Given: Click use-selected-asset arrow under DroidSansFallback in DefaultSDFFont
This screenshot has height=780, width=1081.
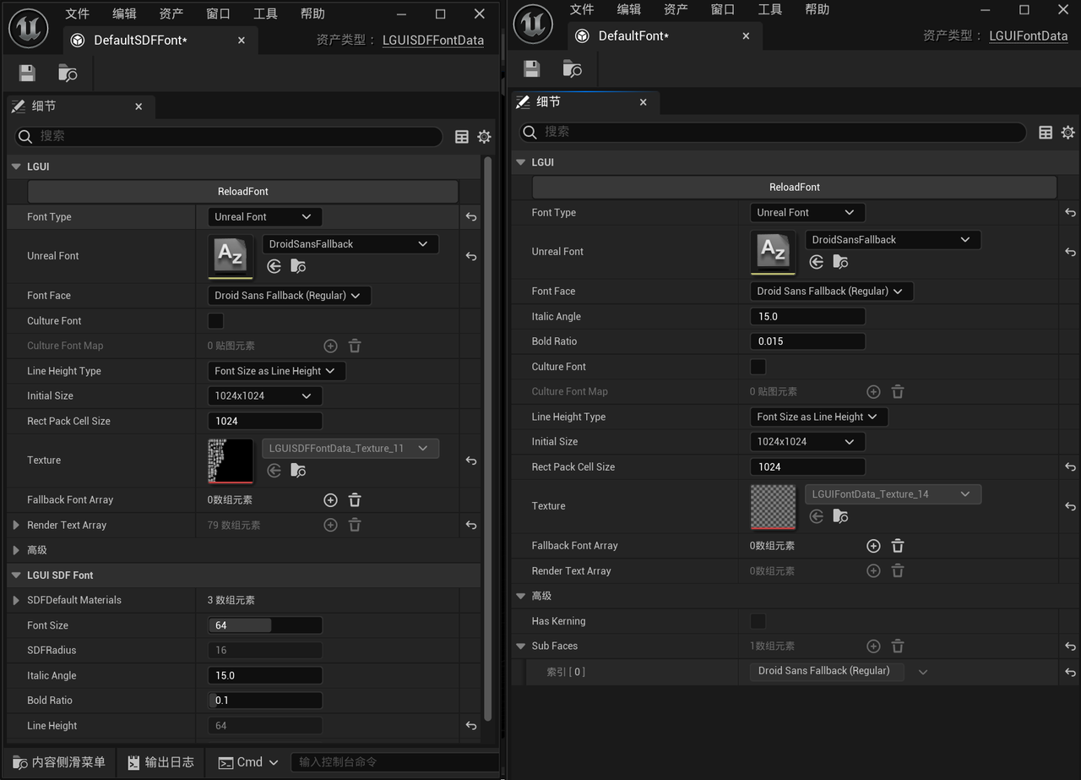Looking at the screenshot, I should (274, 266).
